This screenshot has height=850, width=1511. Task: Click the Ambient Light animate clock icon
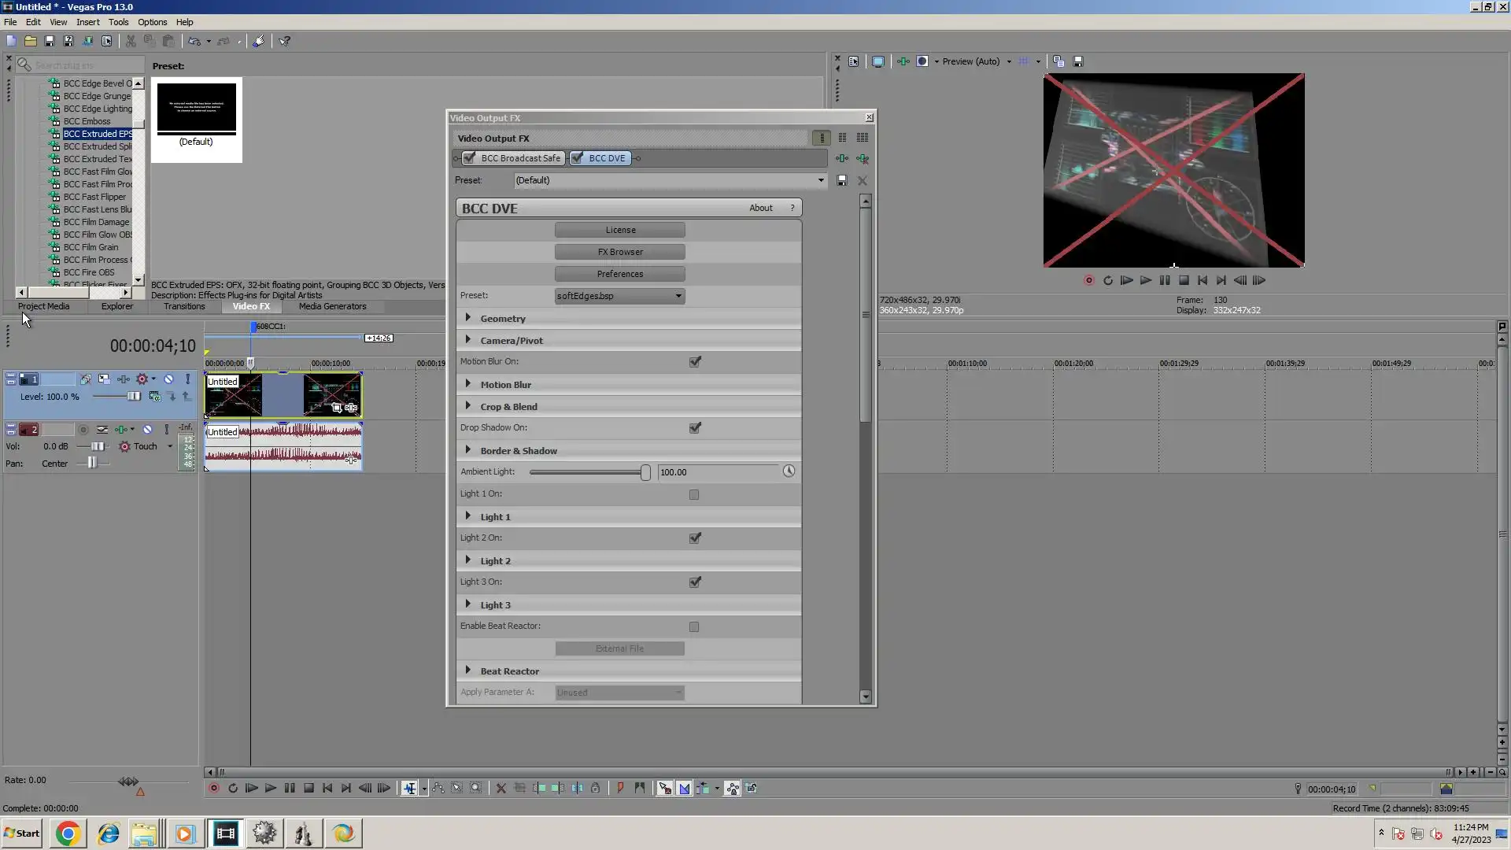coord(789,471)
